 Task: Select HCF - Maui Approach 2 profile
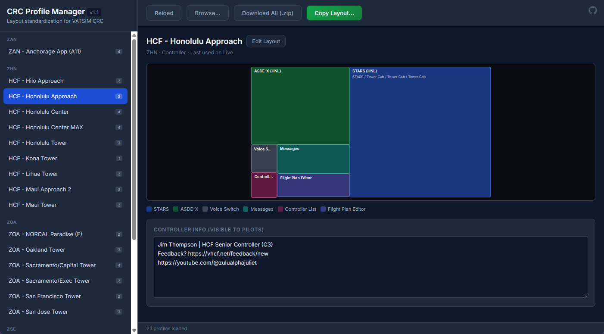point(65,189)
